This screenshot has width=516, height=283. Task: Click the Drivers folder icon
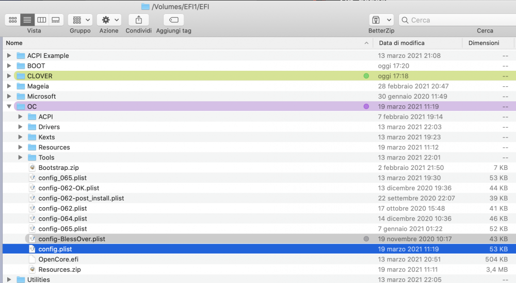pos(32,127)
